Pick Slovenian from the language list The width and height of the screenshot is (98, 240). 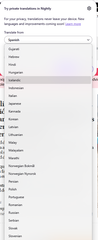click(x=48, y=236)
